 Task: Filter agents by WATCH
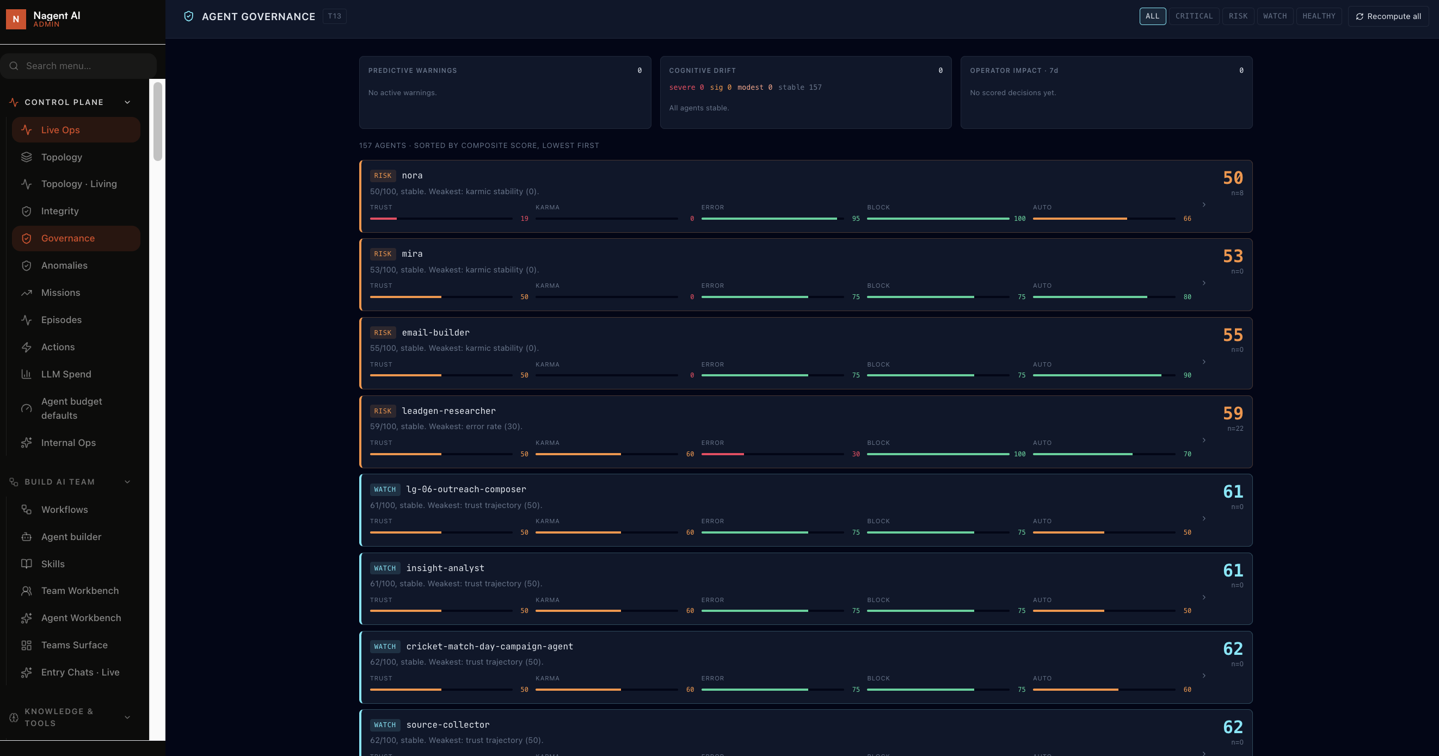[x=1275, y=16]
